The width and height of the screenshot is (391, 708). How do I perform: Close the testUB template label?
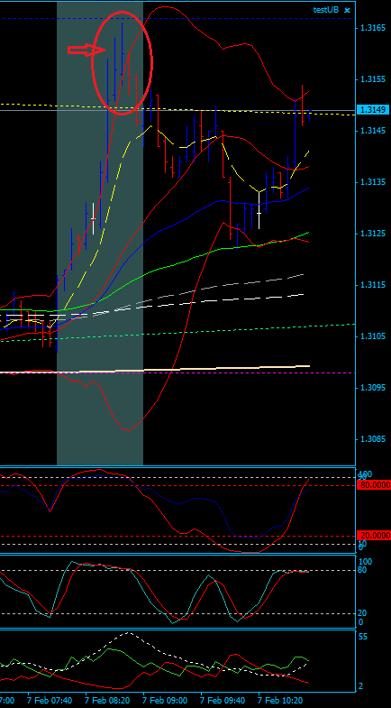(x=347, y=10)
